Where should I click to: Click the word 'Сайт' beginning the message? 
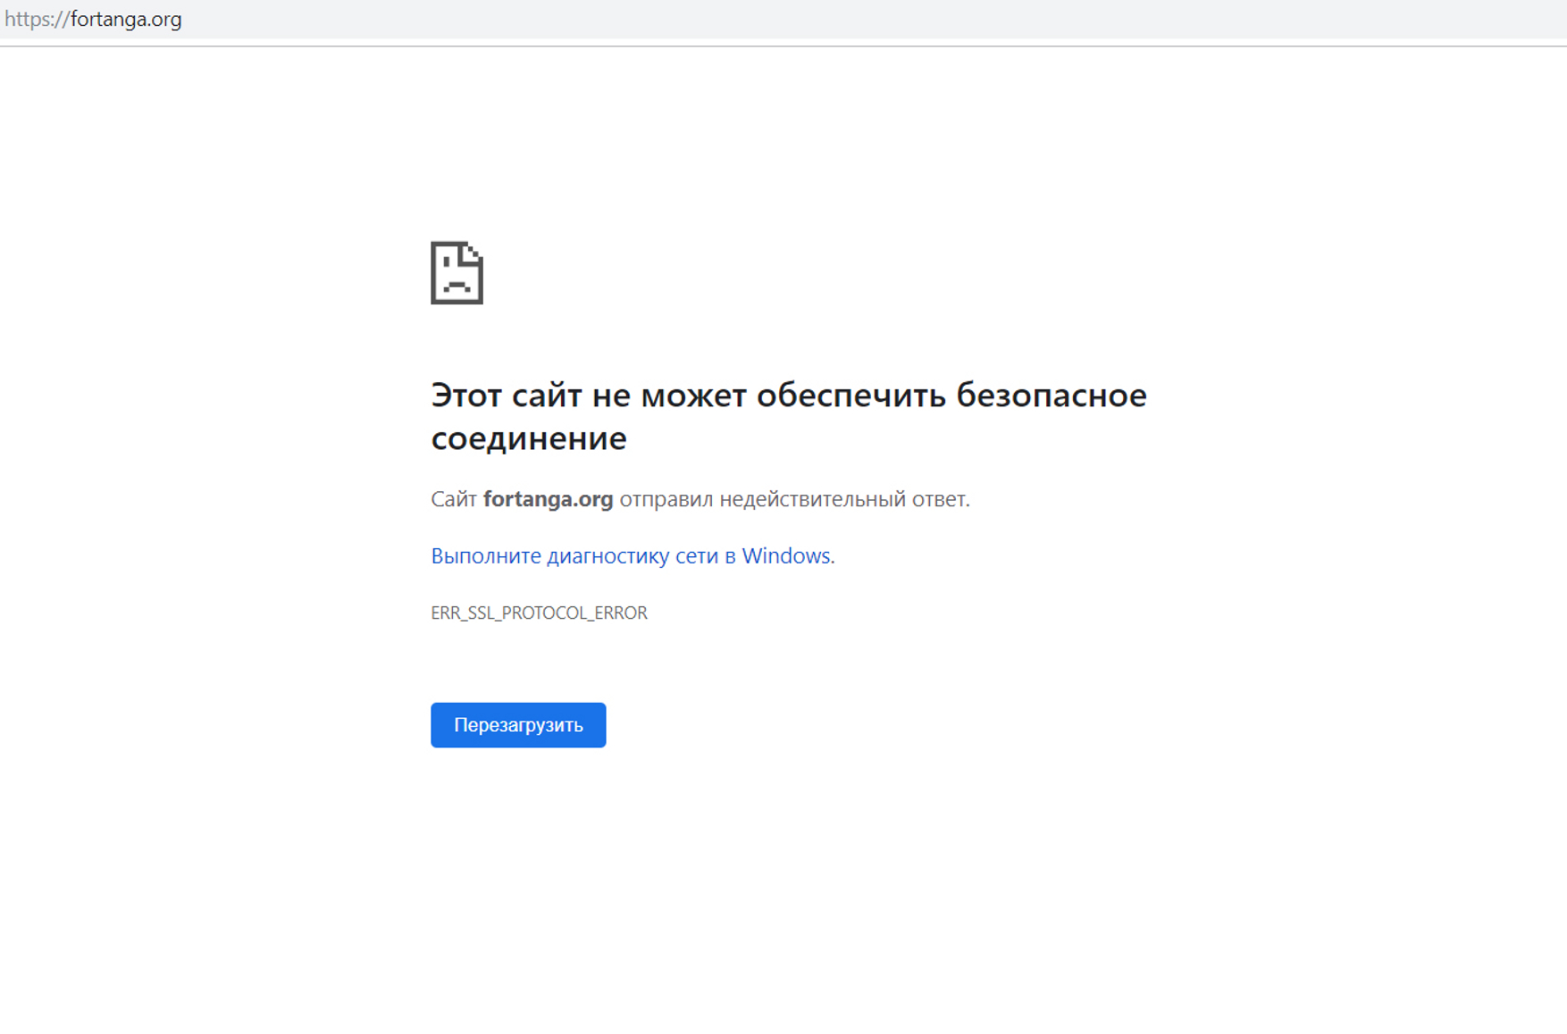point(454,499)
